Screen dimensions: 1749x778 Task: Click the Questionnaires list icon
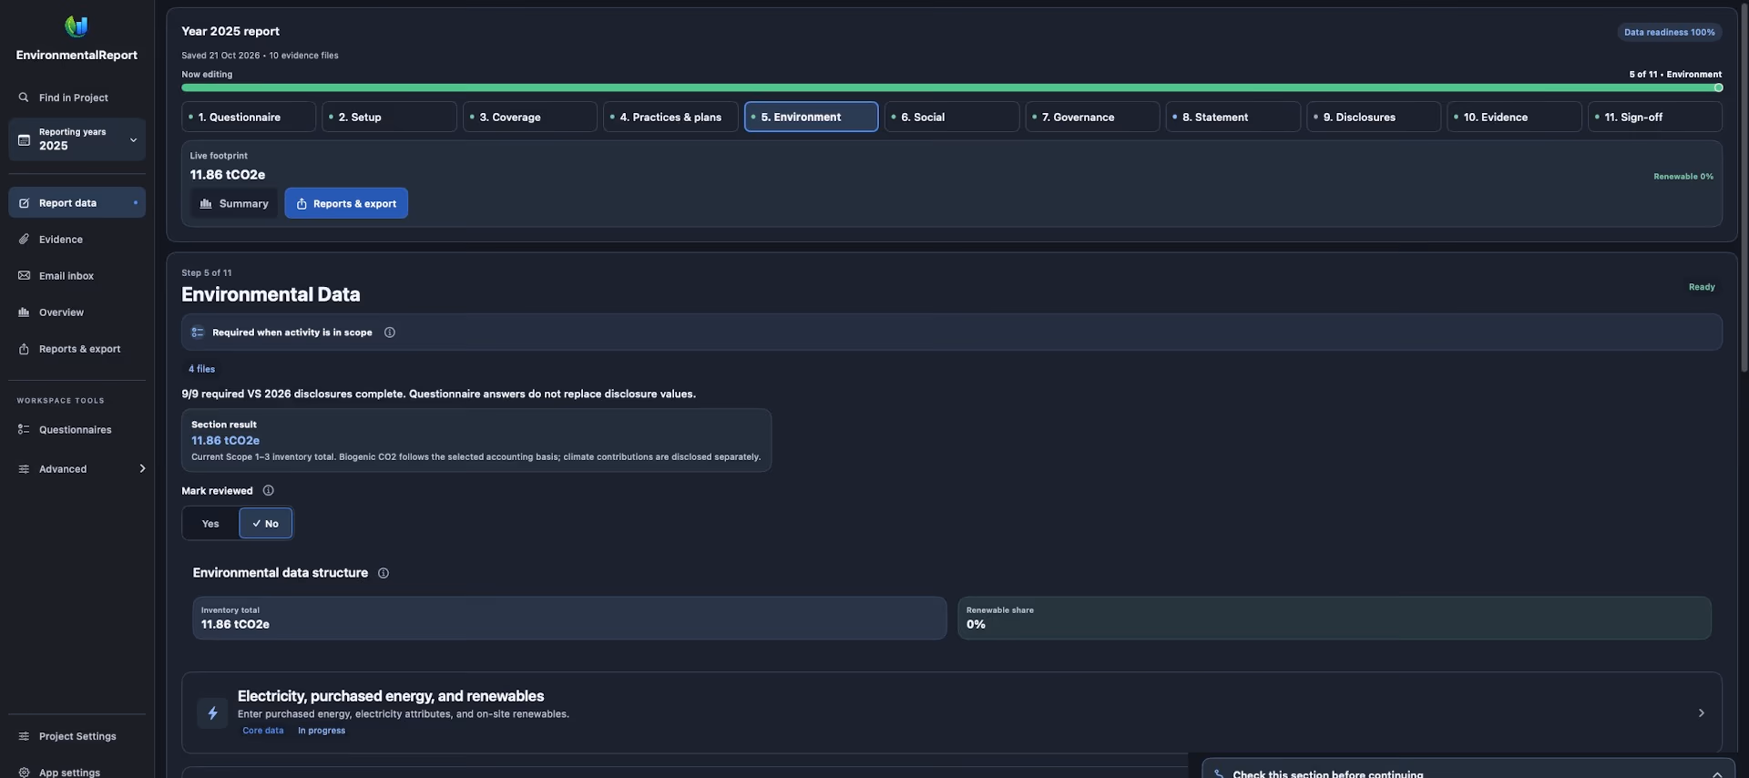click(x=24, y=430)
